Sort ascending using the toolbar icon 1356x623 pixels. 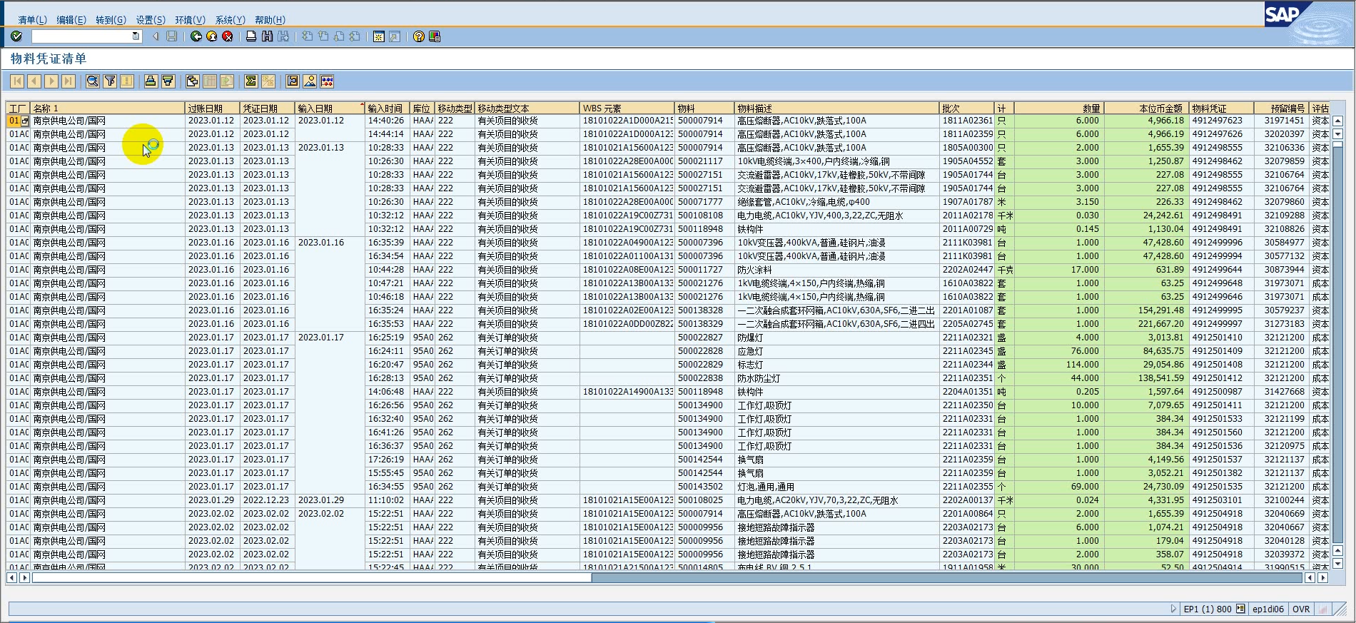coord(151,81)
